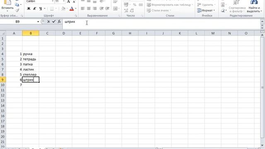Align text right in the cell
Image resolution: width=265 pixels, height=149 pixels.
coord(95,8)
